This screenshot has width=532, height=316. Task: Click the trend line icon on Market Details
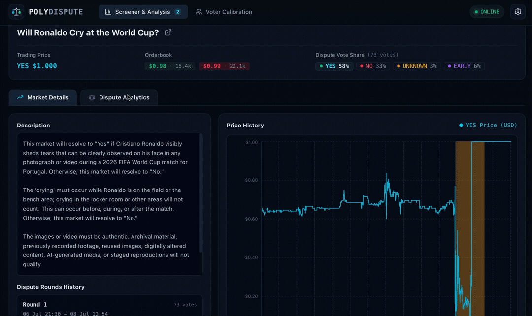point(20,97)
